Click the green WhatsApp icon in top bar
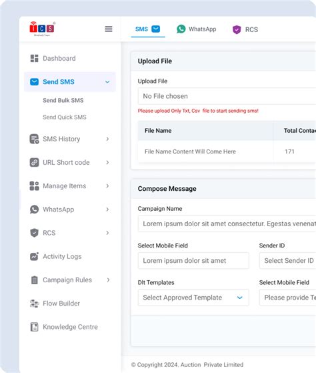Screen dimensions: 316x373 (x=181, y=29)
